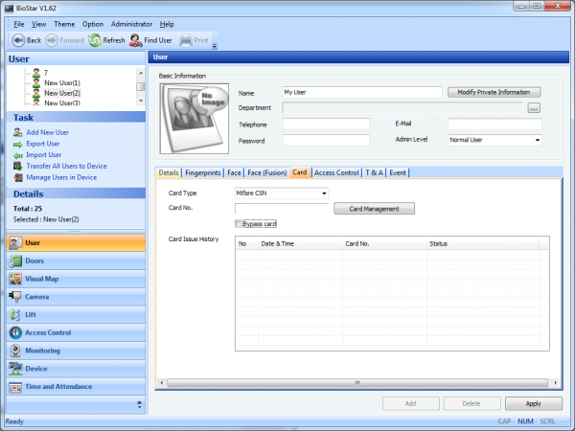Click the Back arrow icon in toolbar

[x=17, y=40]
